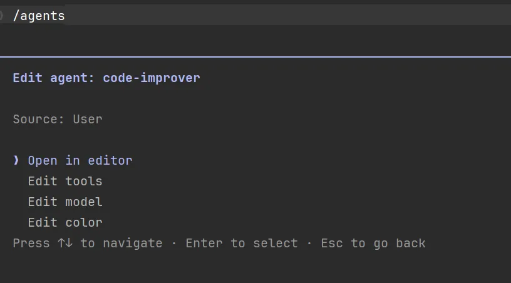Click the "Edit agent:" heading label
The width and height of the screenshot is (511, 283).
[54, 78]
